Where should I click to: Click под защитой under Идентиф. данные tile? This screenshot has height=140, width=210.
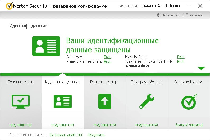coord(62,125)
